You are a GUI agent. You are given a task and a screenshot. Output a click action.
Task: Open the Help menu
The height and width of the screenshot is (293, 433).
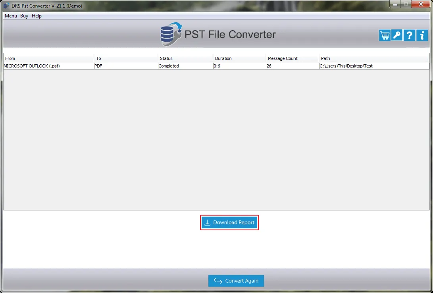[x=37, y=16]
